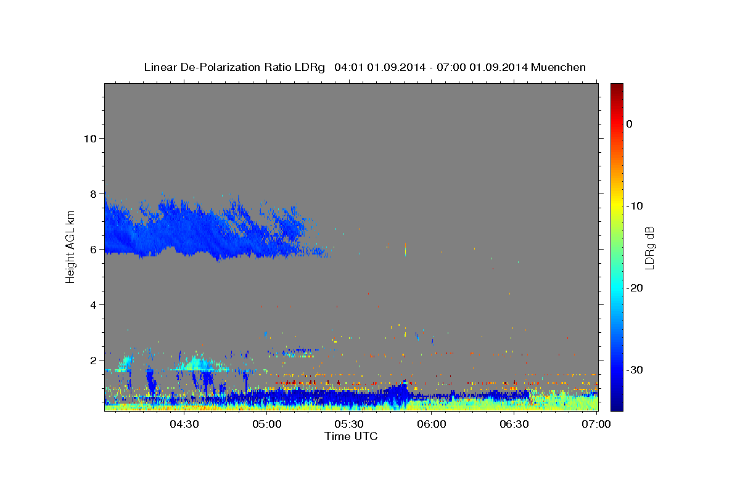Click the height tick label 4
Image resolution: width=740 pixels, height=493 pixels.
[x=93, y=305]
